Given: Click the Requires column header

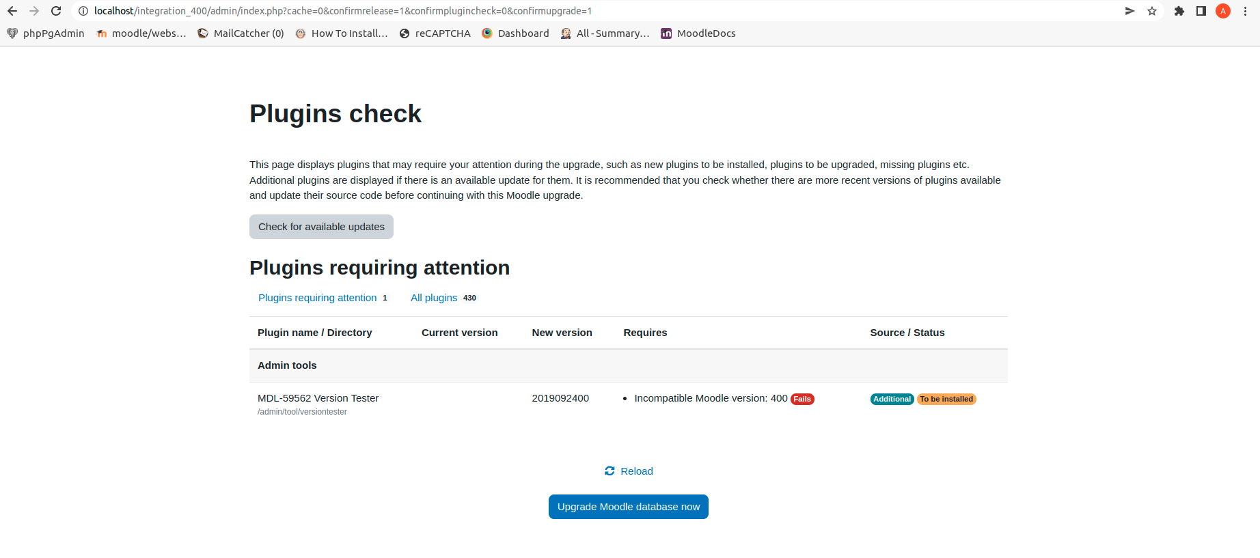Looking at the screenshot, I should [645, 333].
